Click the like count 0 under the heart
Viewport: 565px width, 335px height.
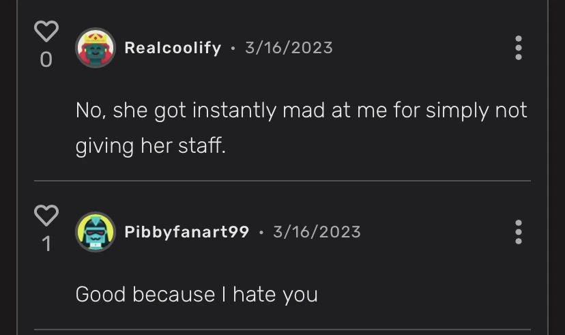click(46, 60)
